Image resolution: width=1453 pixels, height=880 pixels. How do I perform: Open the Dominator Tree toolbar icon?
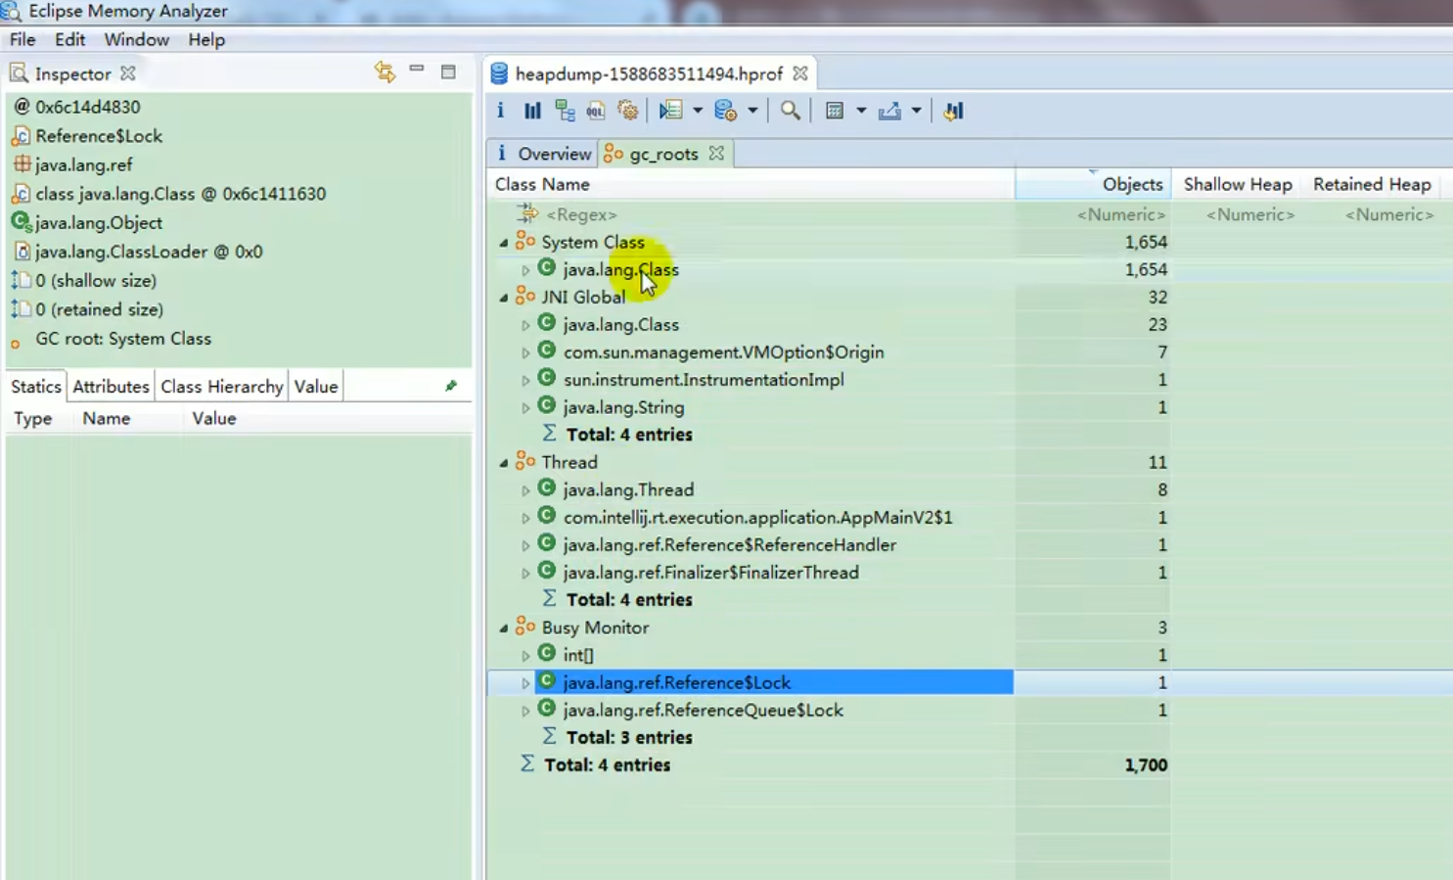pos(565,111)
